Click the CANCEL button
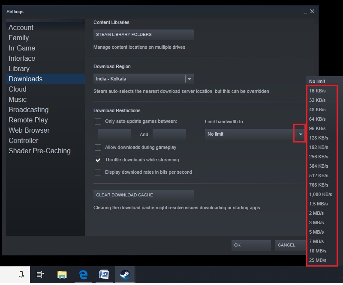This screenshot has height=285, width=343. 291,245
